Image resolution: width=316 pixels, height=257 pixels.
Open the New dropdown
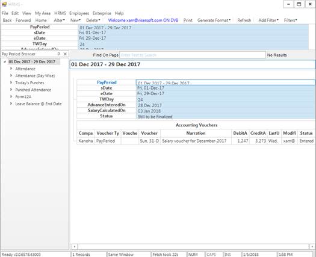click(75, 20)
